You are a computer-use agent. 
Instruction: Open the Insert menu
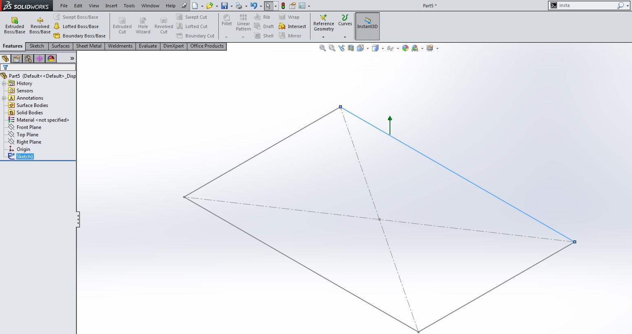click(111, 6)
